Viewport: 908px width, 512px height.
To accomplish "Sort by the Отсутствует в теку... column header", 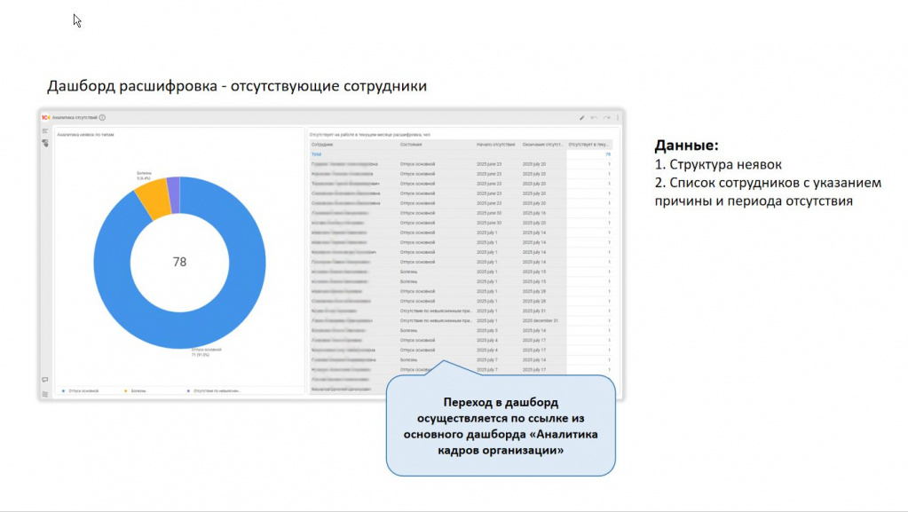I will pos(588,145).
